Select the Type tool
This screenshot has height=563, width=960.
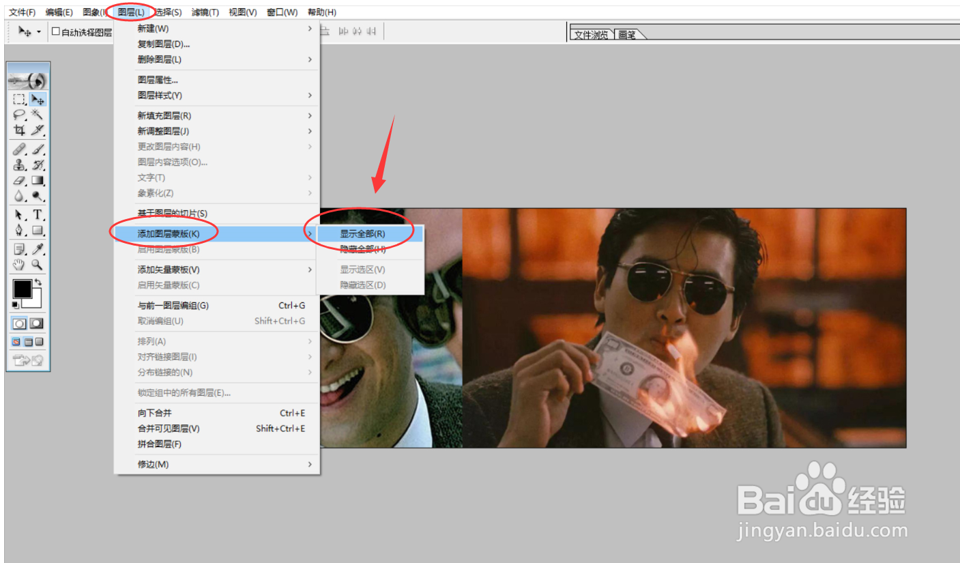pos(38,215)
